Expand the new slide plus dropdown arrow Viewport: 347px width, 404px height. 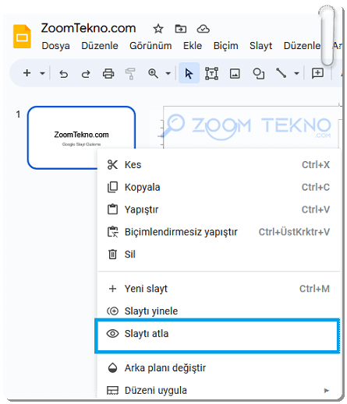(42, 73)
